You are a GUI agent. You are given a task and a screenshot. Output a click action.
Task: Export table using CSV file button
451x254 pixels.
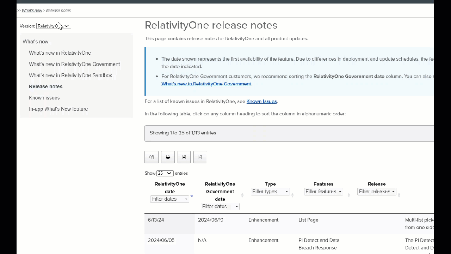(184, 157)
